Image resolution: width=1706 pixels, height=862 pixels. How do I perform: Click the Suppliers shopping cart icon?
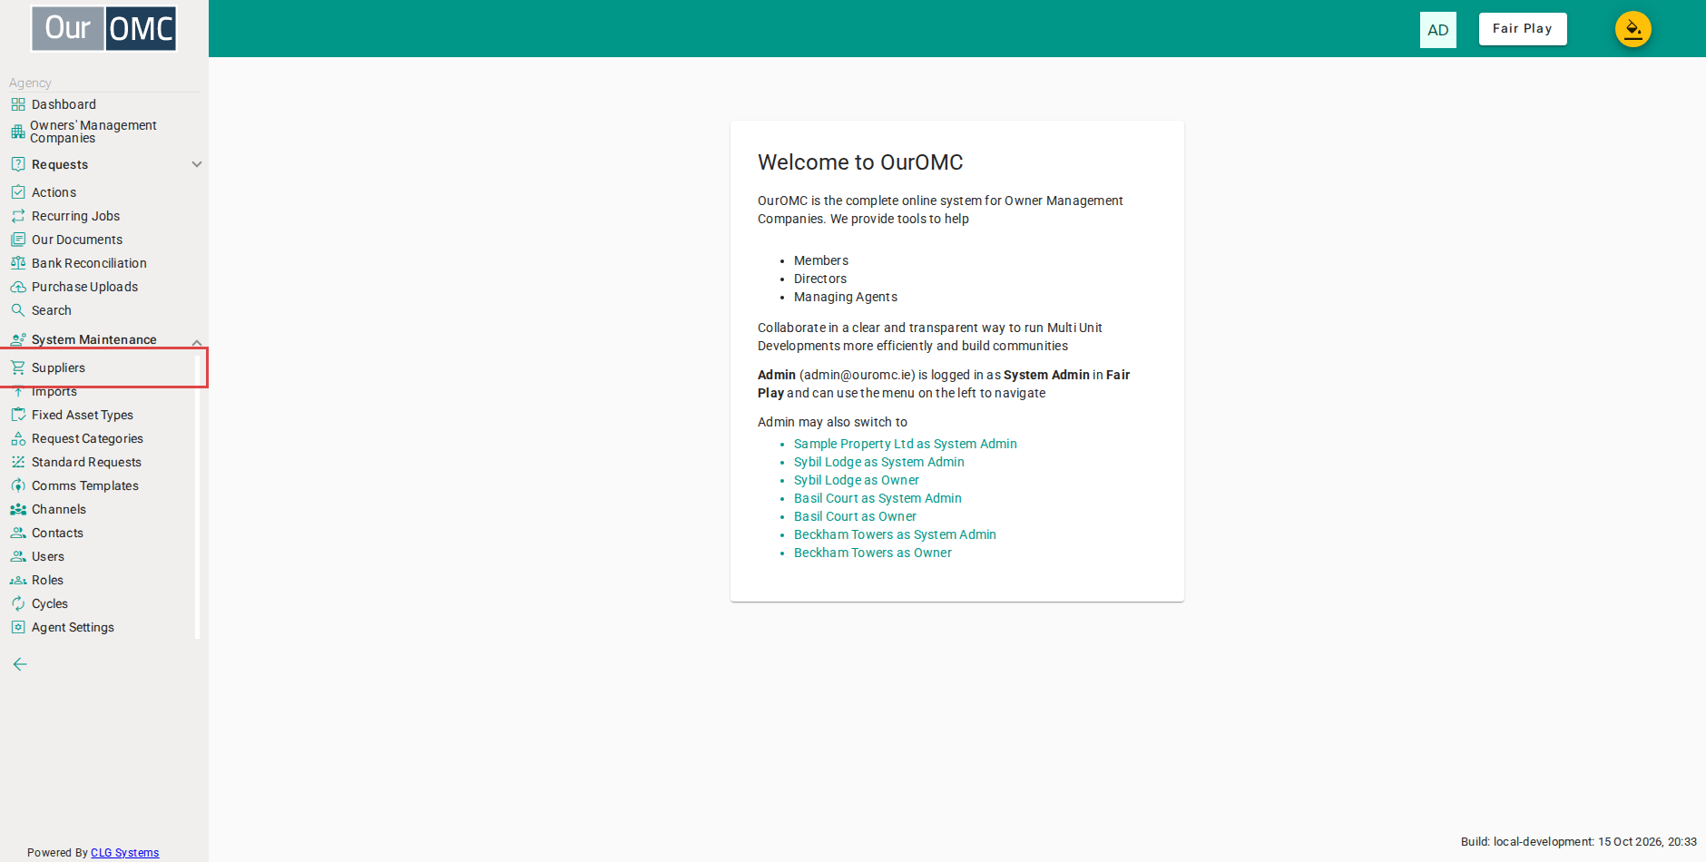point(18,367)
